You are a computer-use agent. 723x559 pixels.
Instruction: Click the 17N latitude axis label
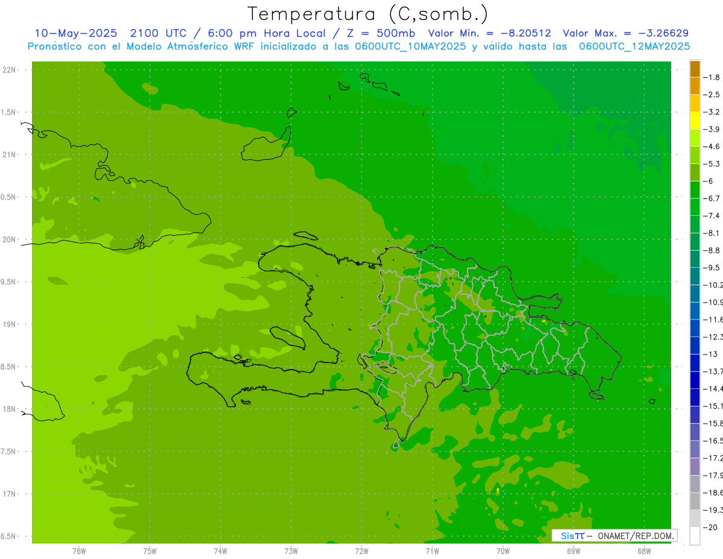click(x=10, y=494)
